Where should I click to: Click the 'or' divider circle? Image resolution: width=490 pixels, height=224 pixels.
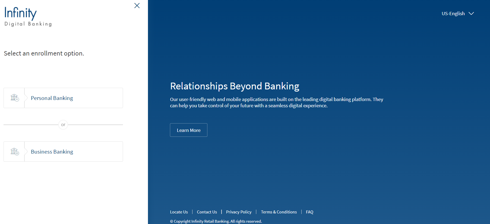point(63,125)
